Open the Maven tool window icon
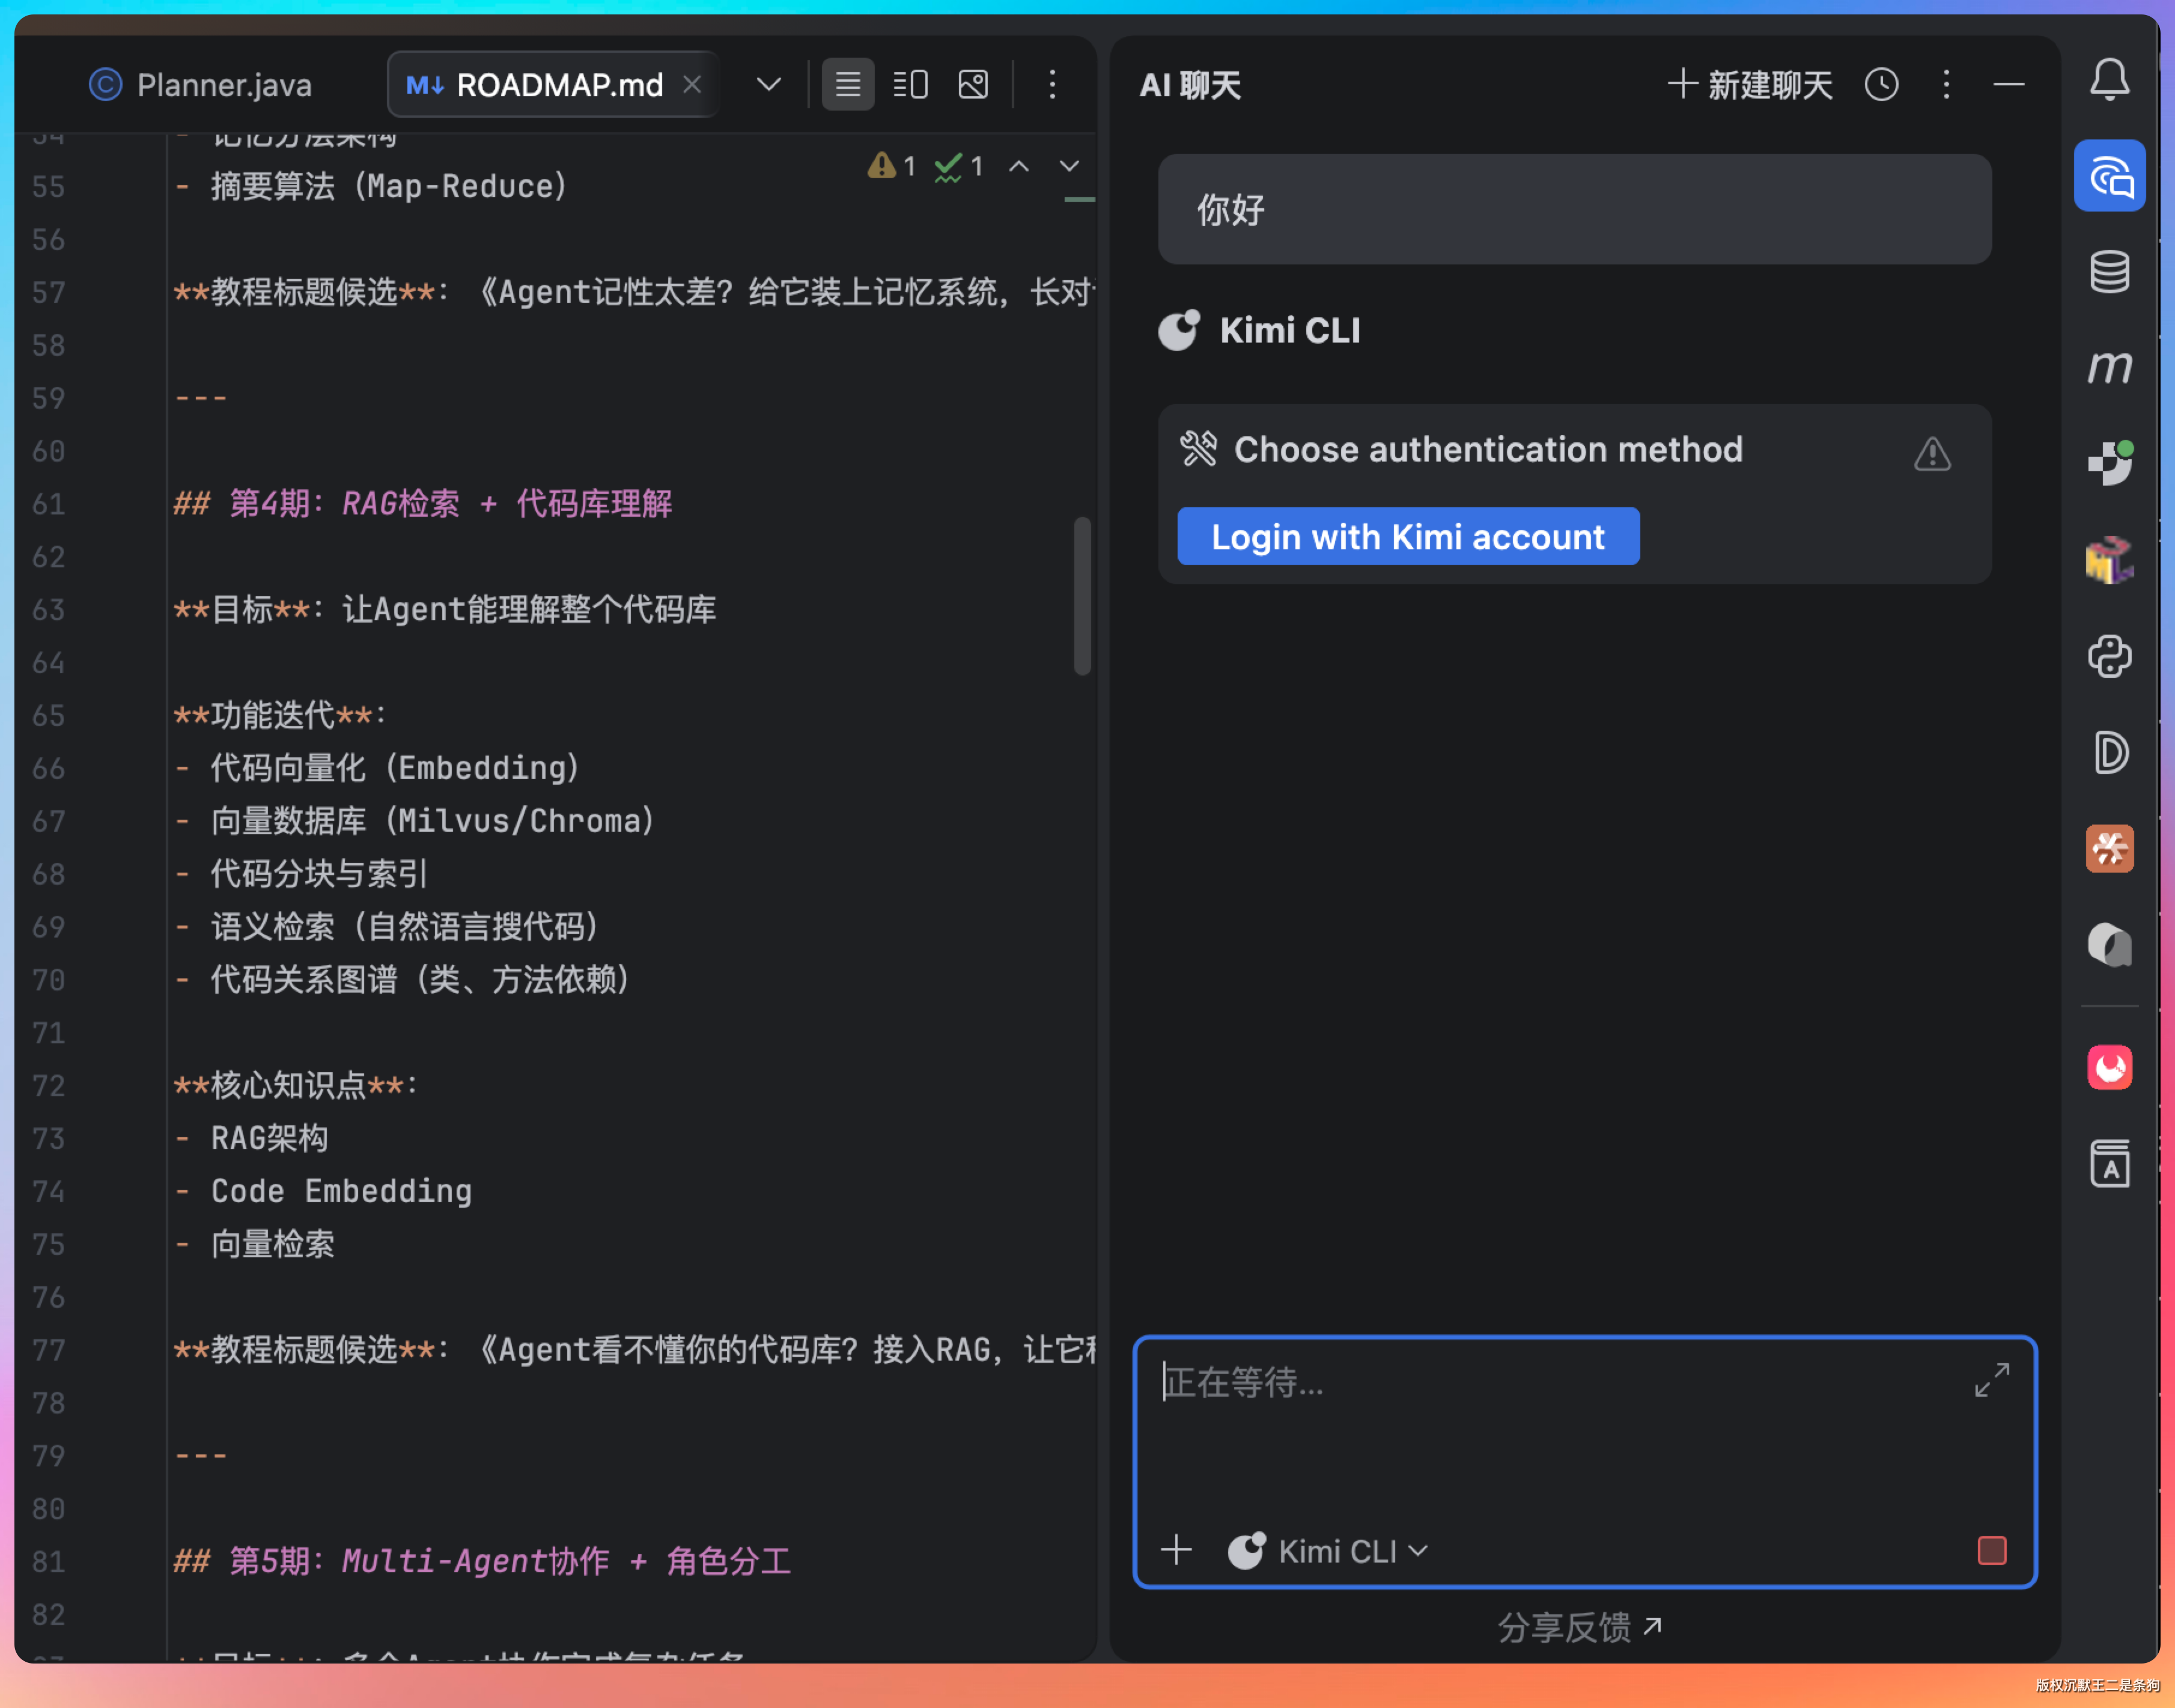Screen dimensions: 2175x1708 tap(2109, 367)
